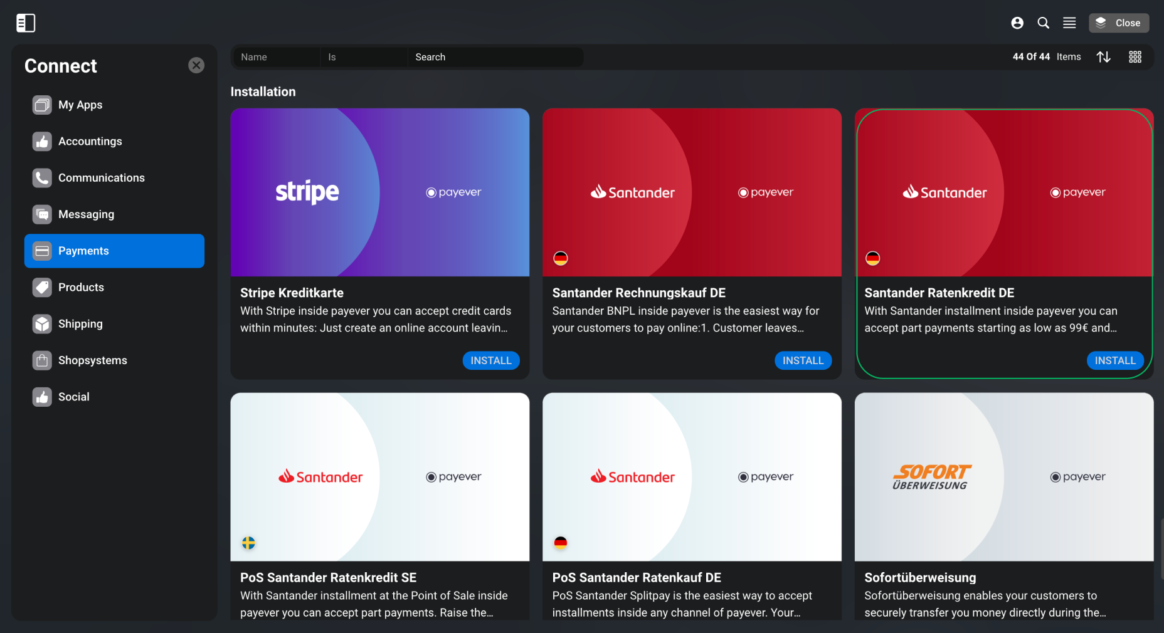
Task: Open the Shipping category
Action: [x=114, y=324]
